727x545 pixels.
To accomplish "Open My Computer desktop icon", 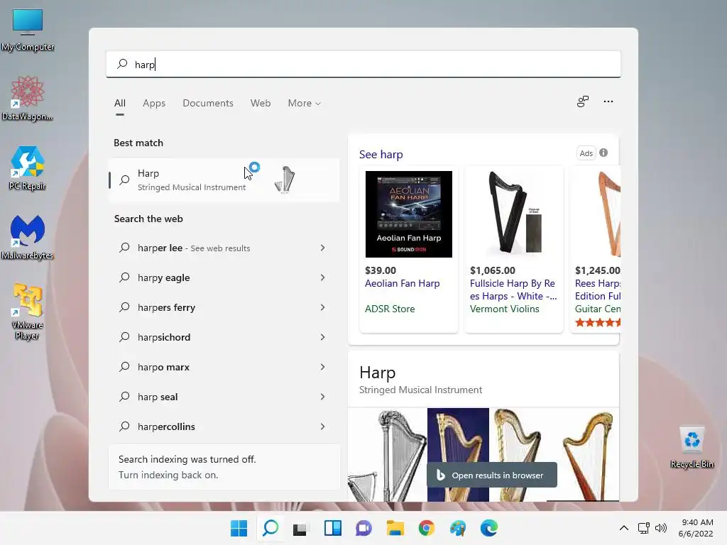I will [28, 30].
